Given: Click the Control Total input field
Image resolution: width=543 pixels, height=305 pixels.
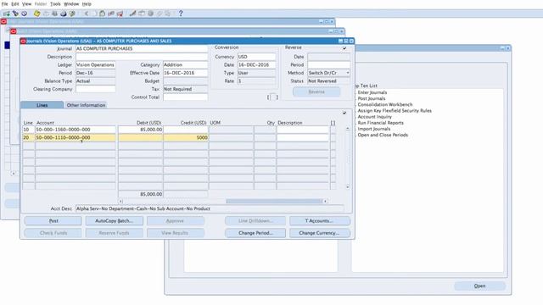Looking at the screenshot, I should point(185,97).
